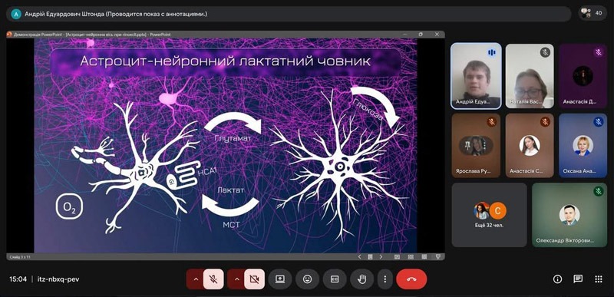Open three-dot more options menu
Image resolution: width=614 pixels, height=297 pixels.
point(385,279)
